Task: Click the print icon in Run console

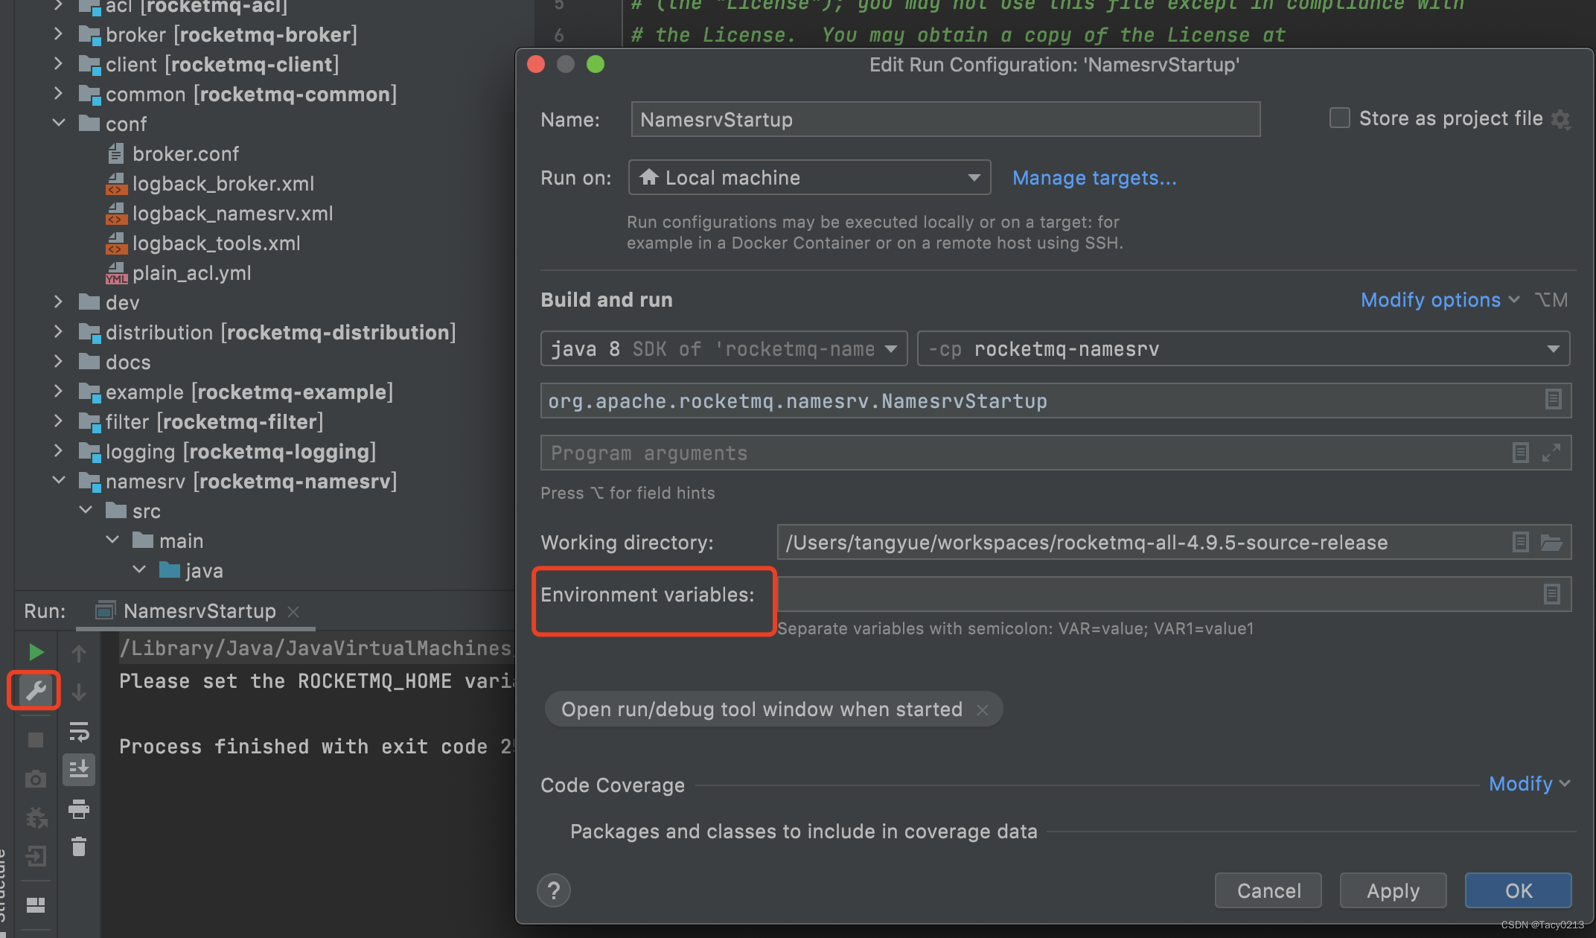Action: pos(79,808)
